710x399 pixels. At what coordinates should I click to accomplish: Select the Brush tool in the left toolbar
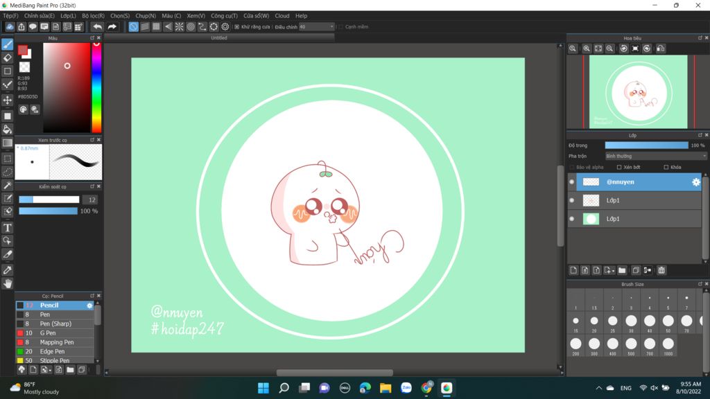tap(8, 44)
